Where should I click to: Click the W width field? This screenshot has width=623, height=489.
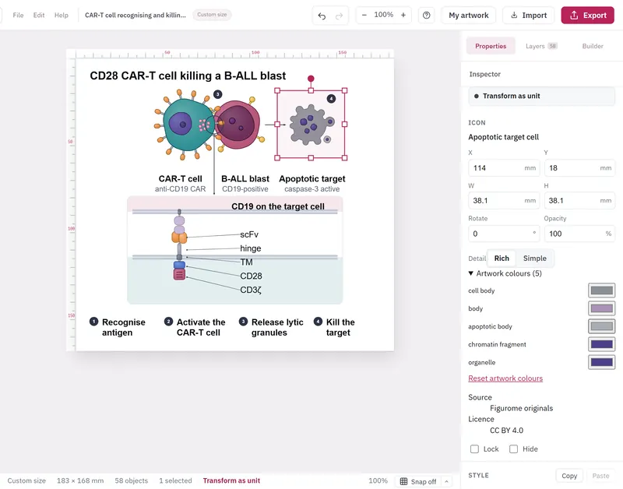(503, 201)
